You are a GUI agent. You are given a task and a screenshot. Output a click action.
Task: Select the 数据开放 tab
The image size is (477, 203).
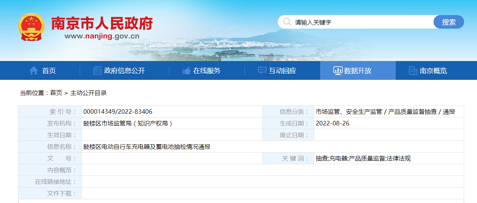coord(358,71)
